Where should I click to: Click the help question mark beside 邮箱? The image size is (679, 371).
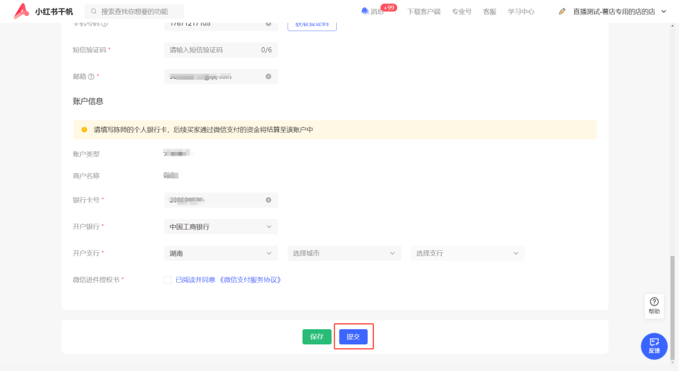point(91,77)
